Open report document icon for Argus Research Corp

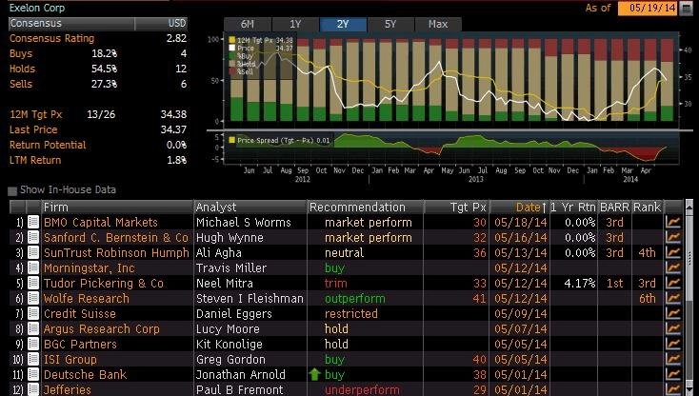point(33,328)
